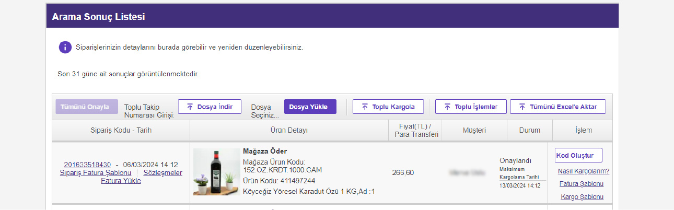Open Sipariş Fatura Şablonu link

tap(96, 173)
